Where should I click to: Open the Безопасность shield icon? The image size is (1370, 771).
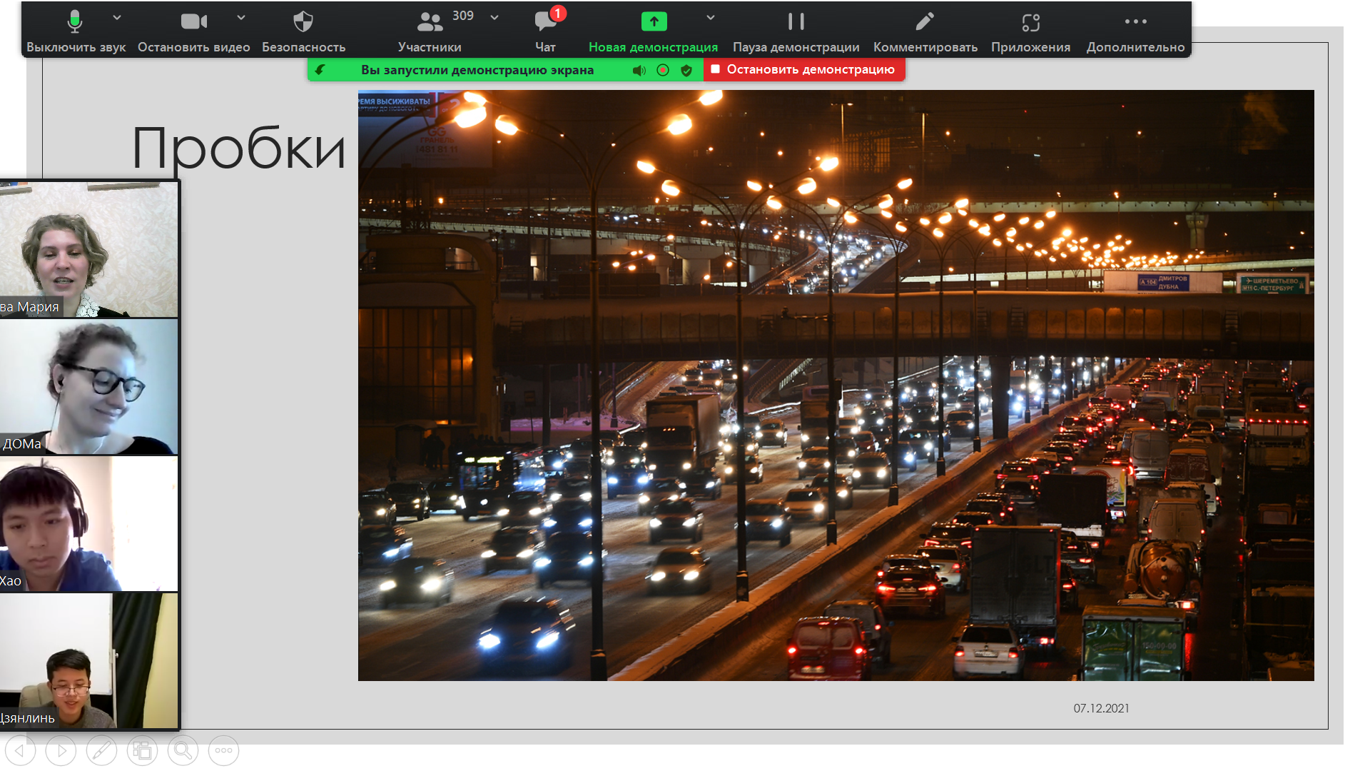tap(303, 29)
